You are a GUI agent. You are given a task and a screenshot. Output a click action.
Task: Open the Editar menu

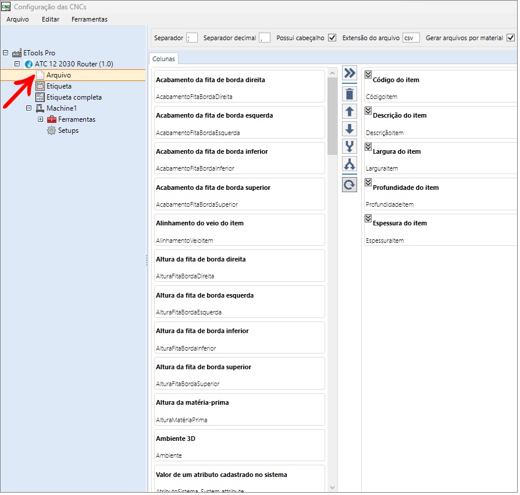click(51, 19)
